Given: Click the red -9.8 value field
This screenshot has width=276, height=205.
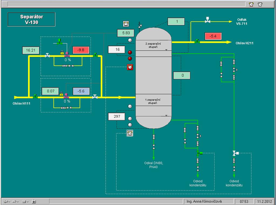Looking at the screenshot, I should [81, 50].
